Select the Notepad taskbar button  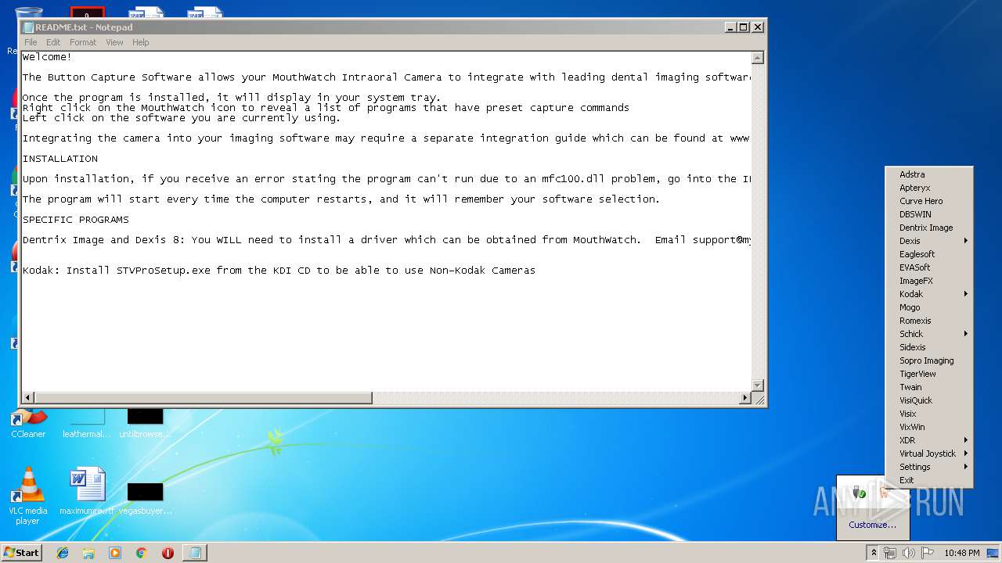click(195, 553)
